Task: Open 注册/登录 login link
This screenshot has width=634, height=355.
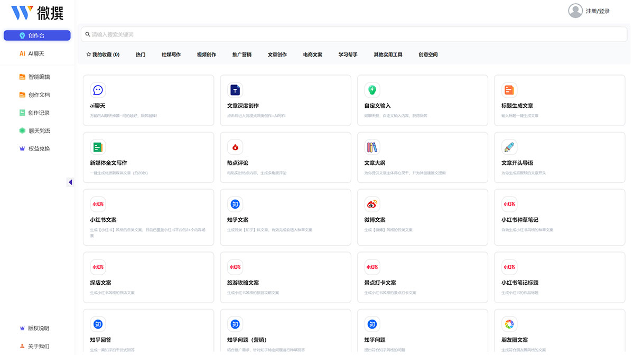Action: (x=598, y=11)
